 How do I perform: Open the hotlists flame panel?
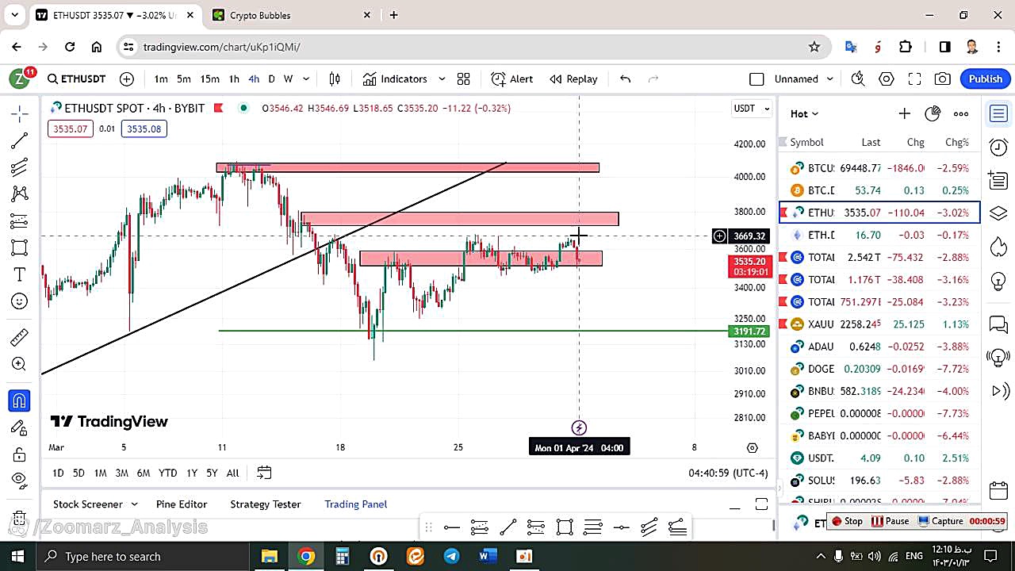(998, 247)
